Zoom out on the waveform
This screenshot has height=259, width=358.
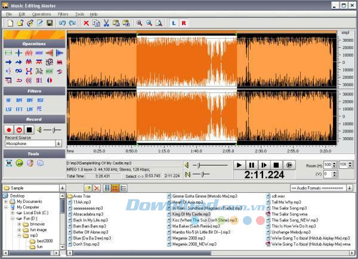[149, 23]
